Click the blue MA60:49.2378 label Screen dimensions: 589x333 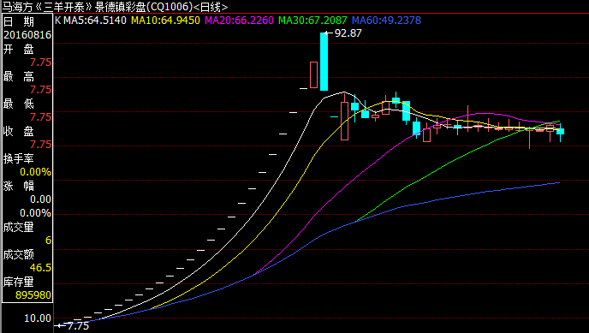(x=386, y=21)
